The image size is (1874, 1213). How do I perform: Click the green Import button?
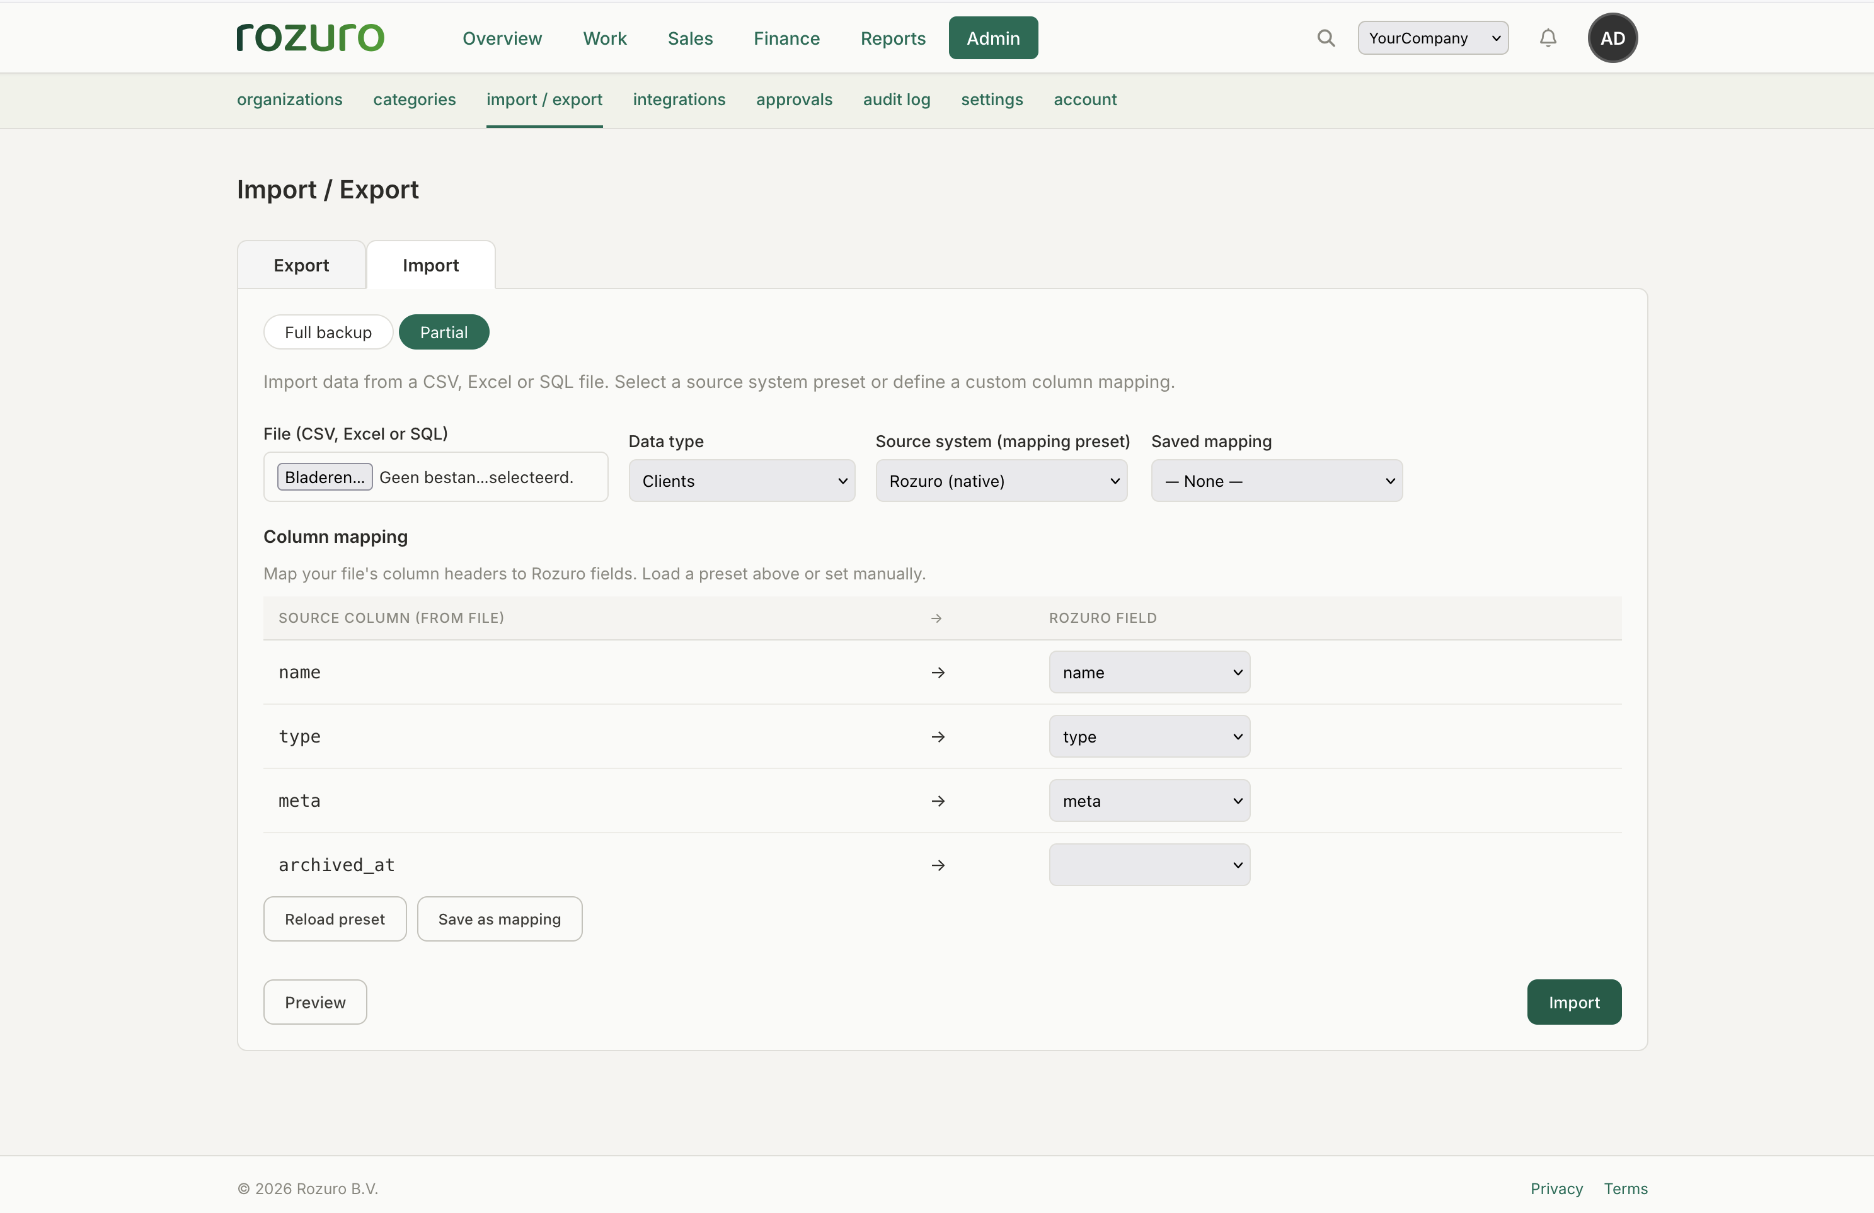coord(1574,1002)
